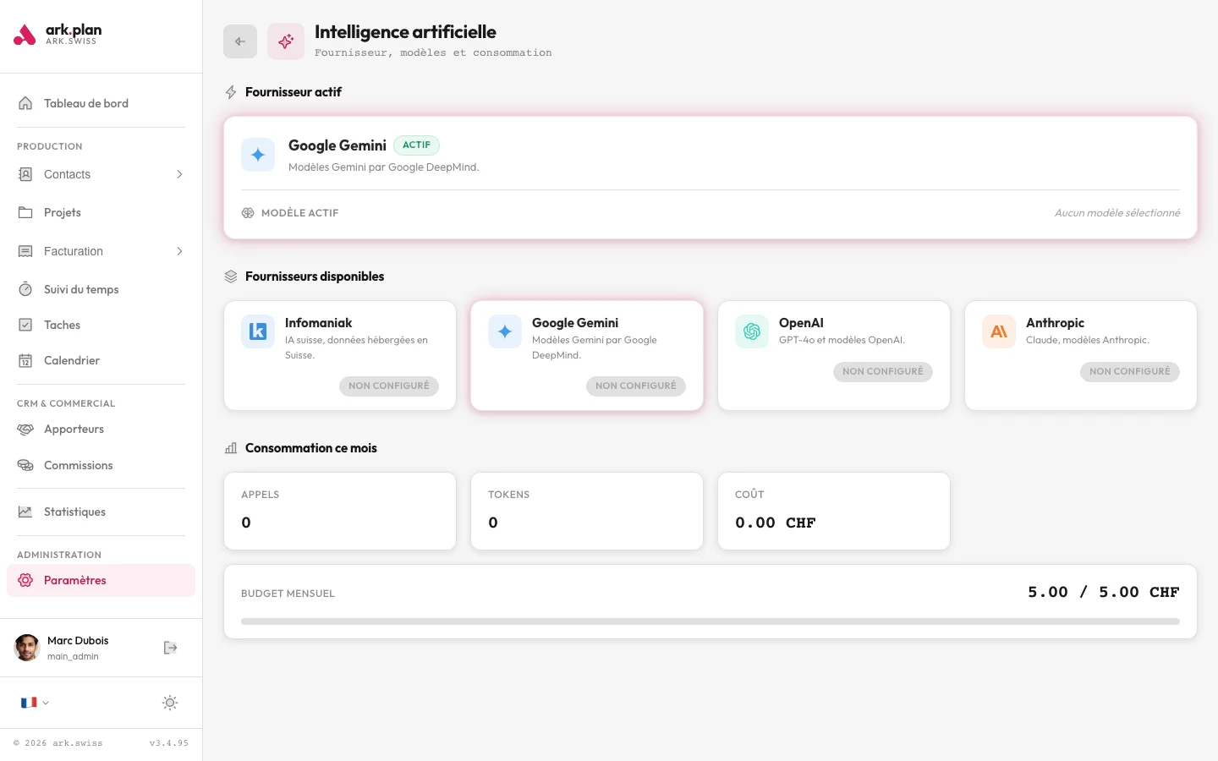This screenshot has height=761, width=1218.
Task: Click Infomaniak's Non configuré badge
Action: click(389, 386)
